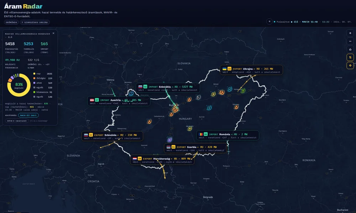Click the Belgrade city label on map
Image resolution: width=356 pixels, height=213 pixels.
pos(208,197)
